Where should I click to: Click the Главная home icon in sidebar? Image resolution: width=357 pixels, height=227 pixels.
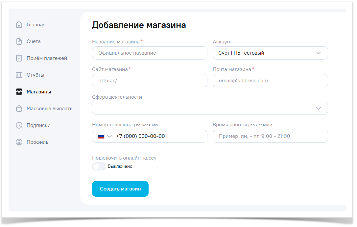(x=19, y=25)
